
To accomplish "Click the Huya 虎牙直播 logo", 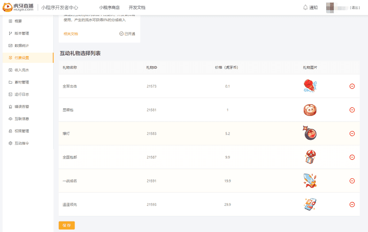I will 18,7.
